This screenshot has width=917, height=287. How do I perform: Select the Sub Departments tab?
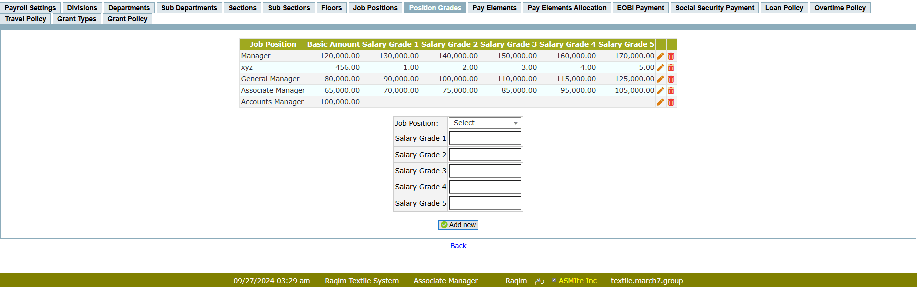pyautogui.click(x=189, y=8)
